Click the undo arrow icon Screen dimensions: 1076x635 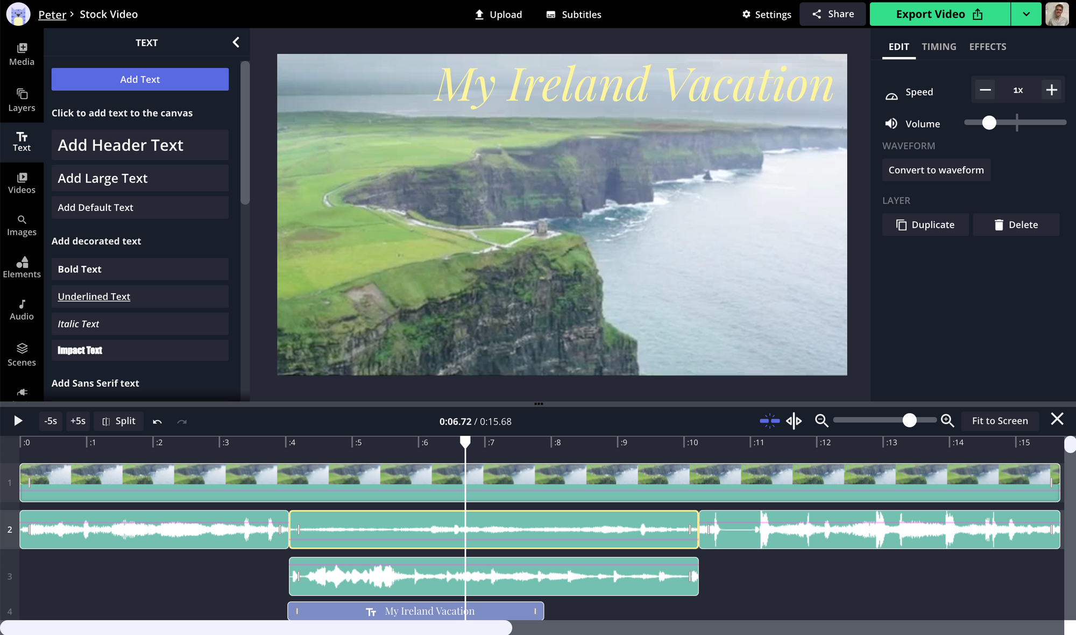click(x=157, y=421)
